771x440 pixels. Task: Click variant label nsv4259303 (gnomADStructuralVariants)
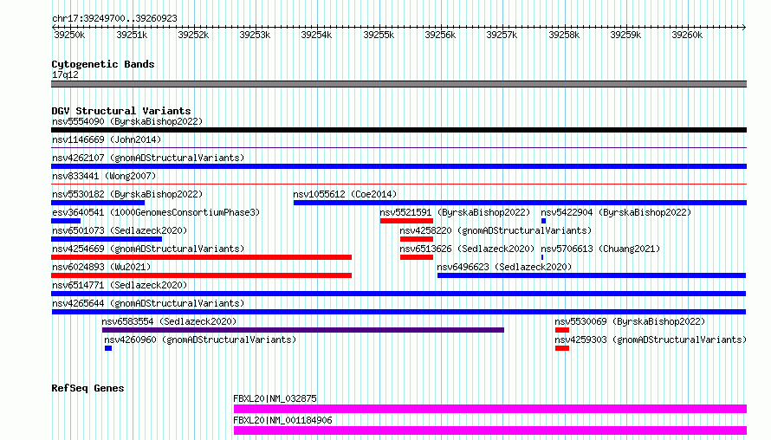651,340
